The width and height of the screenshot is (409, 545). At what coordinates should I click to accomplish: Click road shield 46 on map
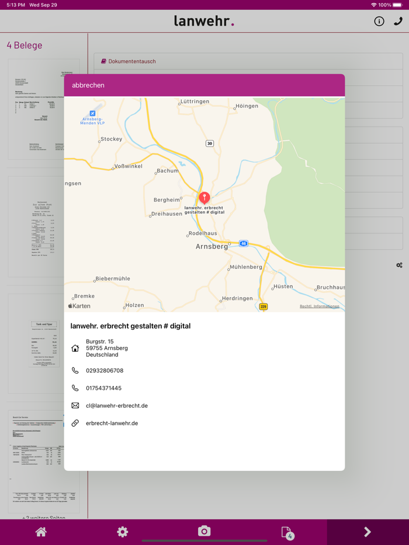pyautogui.click(x=244, y=243)
